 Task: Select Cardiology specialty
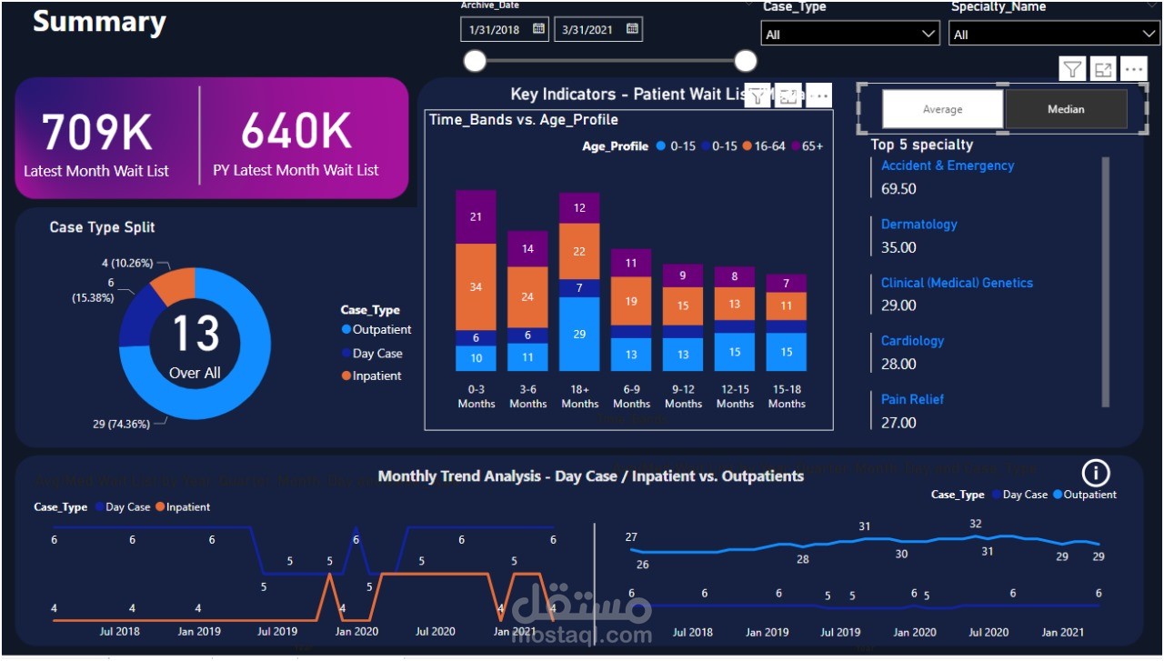912,341
